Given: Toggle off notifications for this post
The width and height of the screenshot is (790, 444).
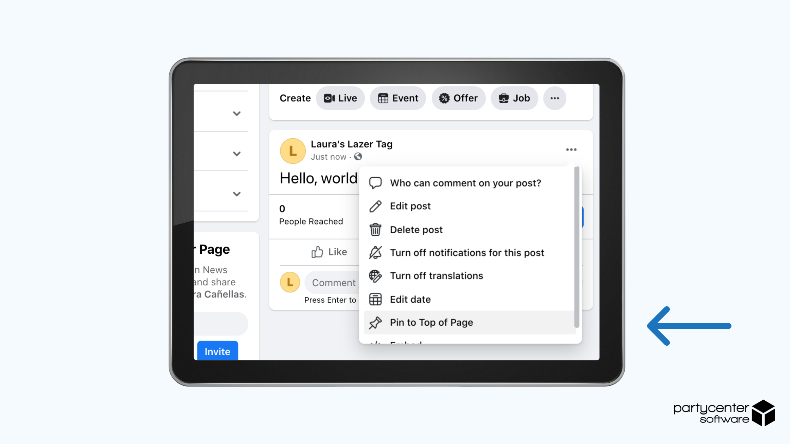Looking at the screenshot, I should (467, 253).
